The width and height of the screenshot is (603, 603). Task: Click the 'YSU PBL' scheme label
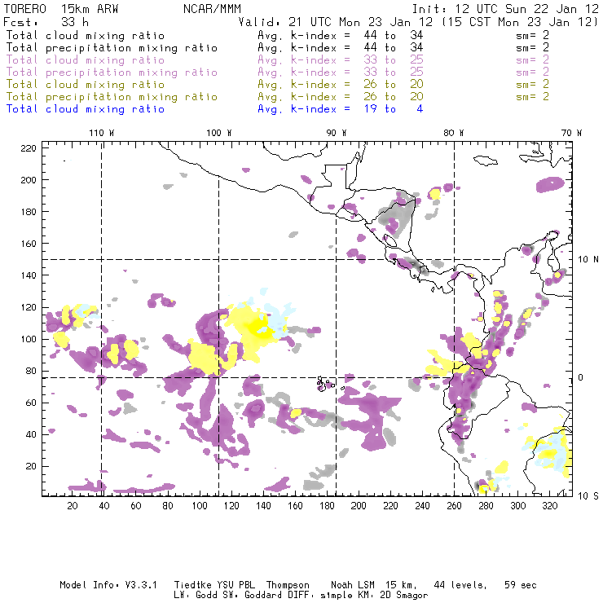coord(236,585)
